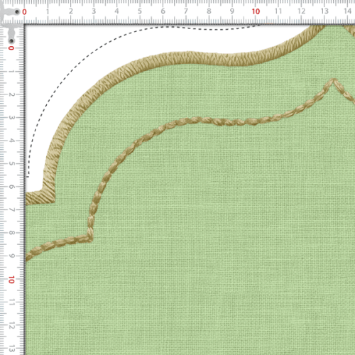Click the red 0 on the top ruler
The height and width of the screenshot is (355, 355).
point(24,12)
